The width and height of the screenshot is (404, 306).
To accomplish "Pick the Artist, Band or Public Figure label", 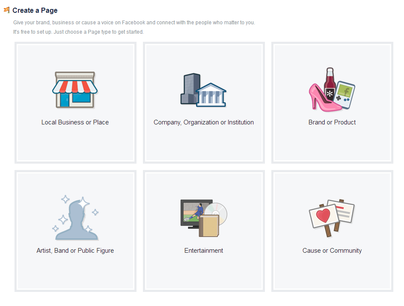I will [x=75, y=251].
